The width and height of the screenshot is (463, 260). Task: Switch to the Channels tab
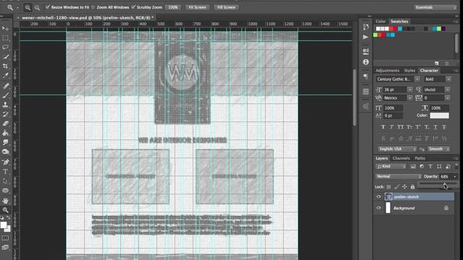(401, 158)
